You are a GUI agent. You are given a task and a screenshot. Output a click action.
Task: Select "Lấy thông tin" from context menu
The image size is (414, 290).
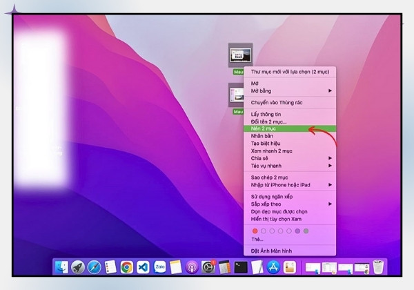pos(290,114)
